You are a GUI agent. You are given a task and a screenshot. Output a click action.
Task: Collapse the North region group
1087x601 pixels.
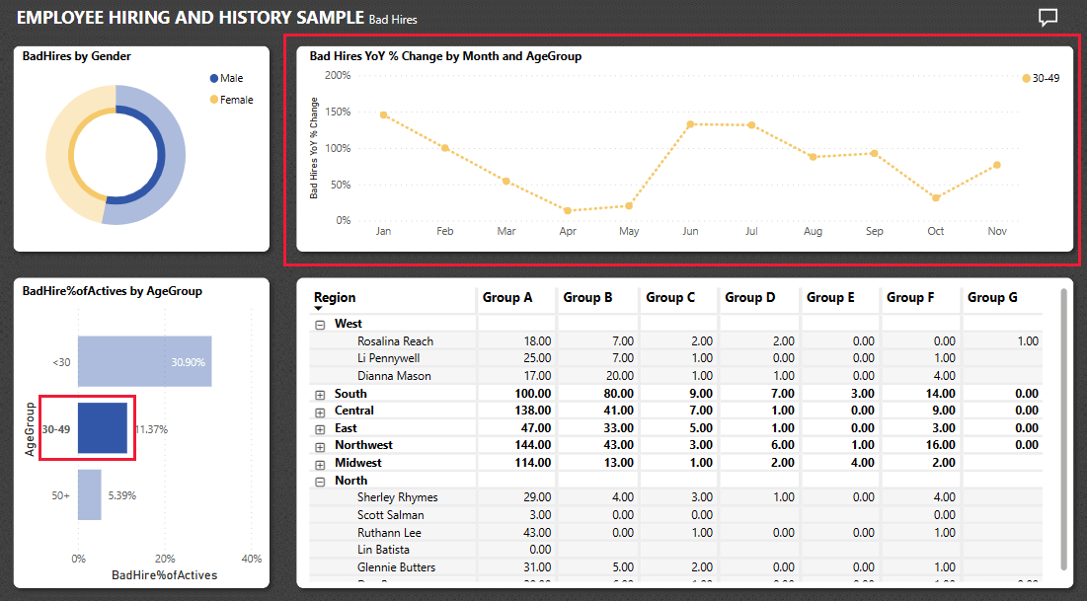coord(319,481)
